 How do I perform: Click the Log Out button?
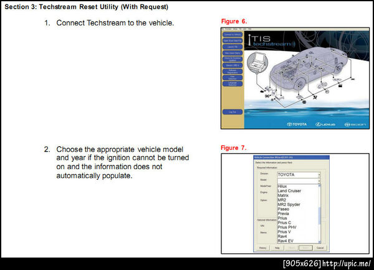(233, 112)
